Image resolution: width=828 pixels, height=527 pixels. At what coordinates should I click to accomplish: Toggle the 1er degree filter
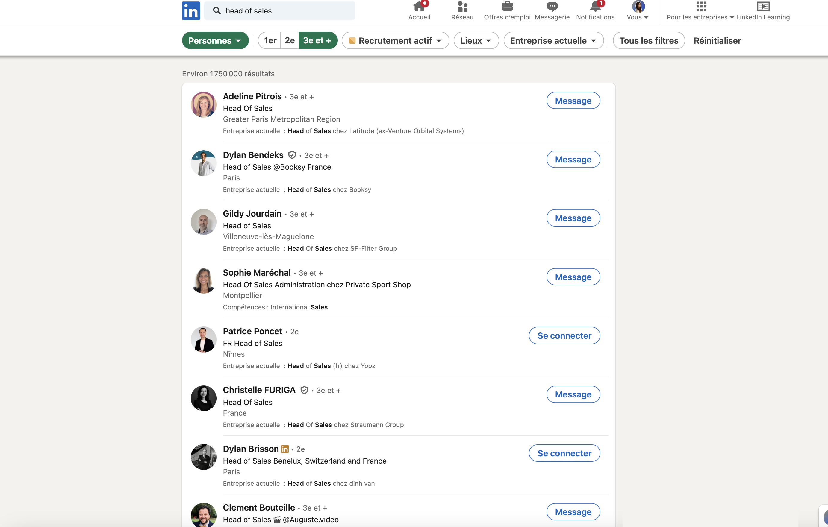point(270,40)
